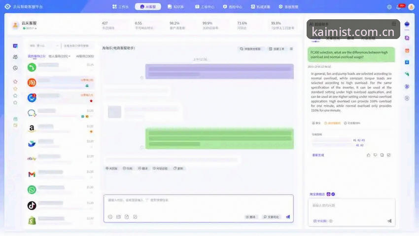Viewport: 419px width, 236px height.
Task: Expand the agent online status dropdown
Action: [x=30, y=28]
